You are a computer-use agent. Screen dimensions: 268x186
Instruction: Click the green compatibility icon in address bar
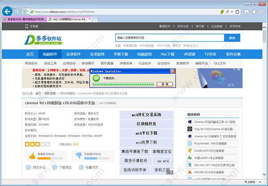(x=222, y=12)
